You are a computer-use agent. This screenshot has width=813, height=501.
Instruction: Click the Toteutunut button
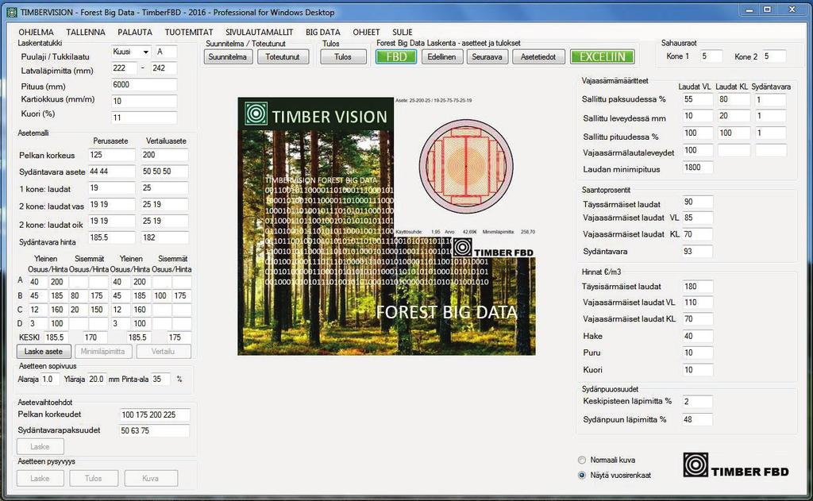(x=283, y=57)
